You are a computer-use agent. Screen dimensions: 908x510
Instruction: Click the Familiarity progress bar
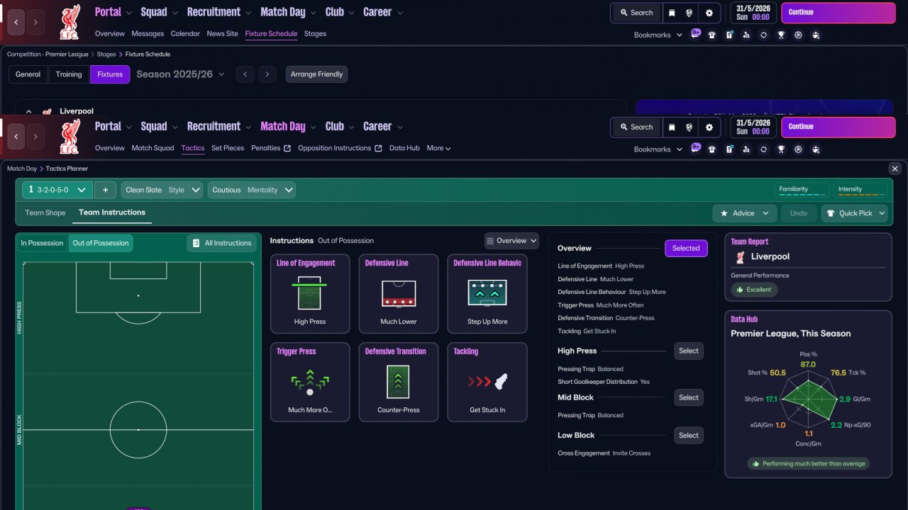click(802, 190)
